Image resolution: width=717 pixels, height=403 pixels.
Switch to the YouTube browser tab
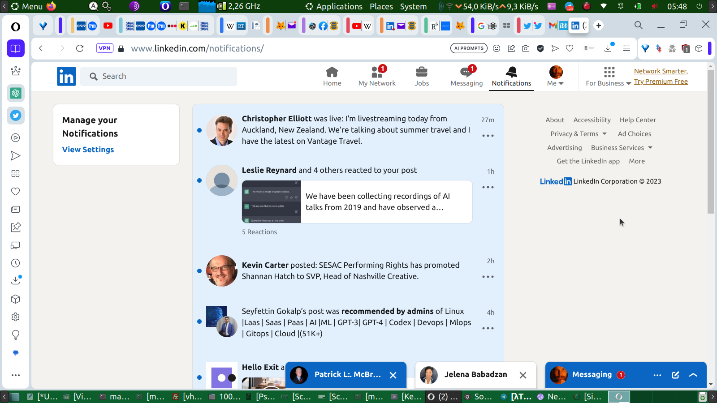click(x=108, y=26)
